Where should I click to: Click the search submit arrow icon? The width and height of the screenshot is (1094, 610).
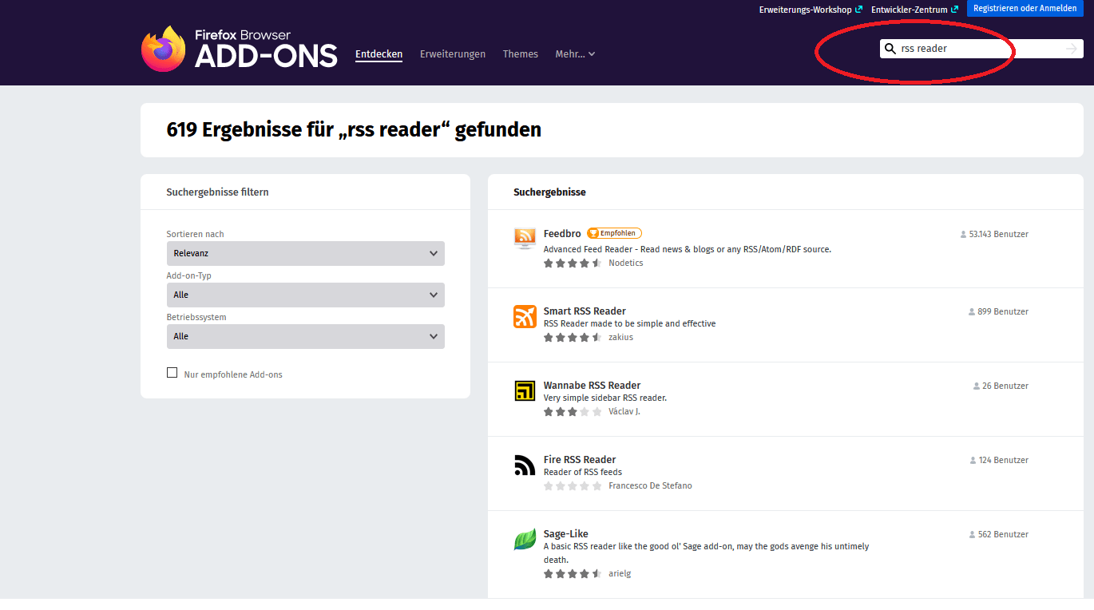(x=1071, y=50)
